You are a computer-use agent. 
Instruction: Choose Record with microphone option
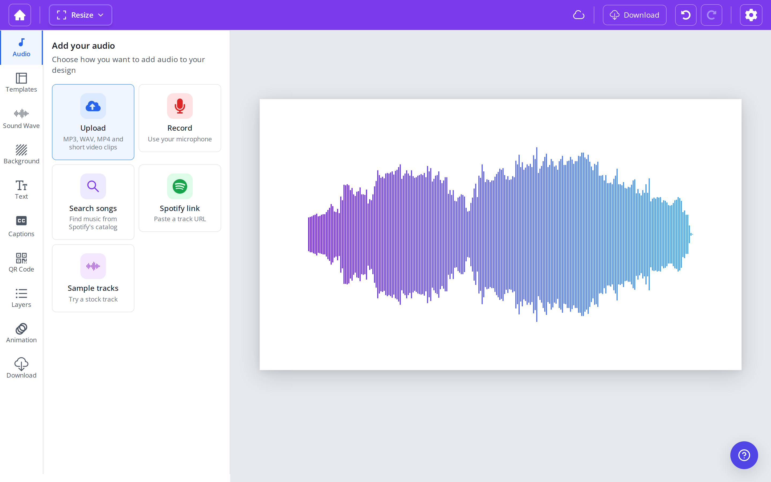(x=180, y=118)
